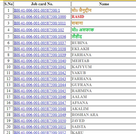The width and height of the screenshot is (136, 134).
Task: Select job card link ending /1036
Action: click(40, 37)
